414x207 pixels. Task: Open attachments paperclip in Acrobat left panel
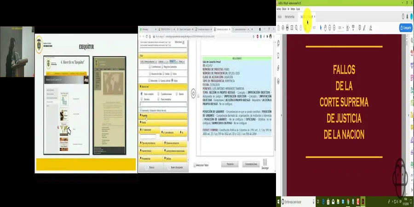tap(278, 68)
